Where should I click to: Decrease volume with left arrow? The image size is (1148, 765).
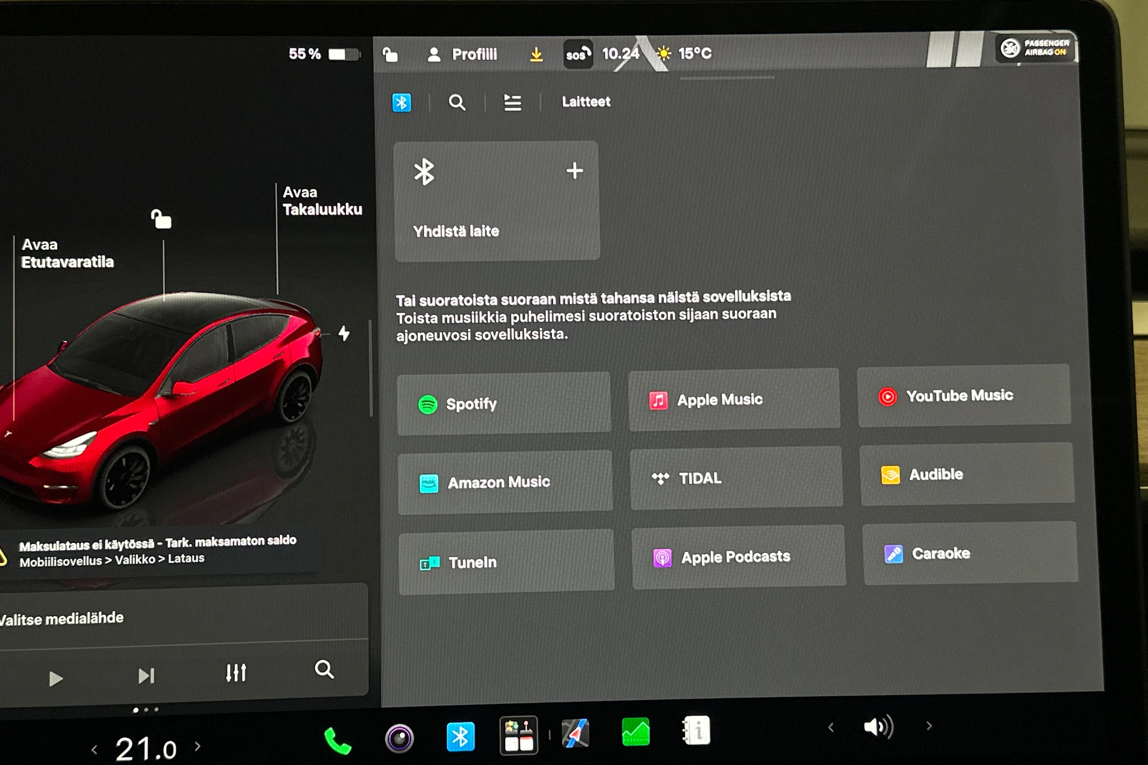(x=831, y=727)
